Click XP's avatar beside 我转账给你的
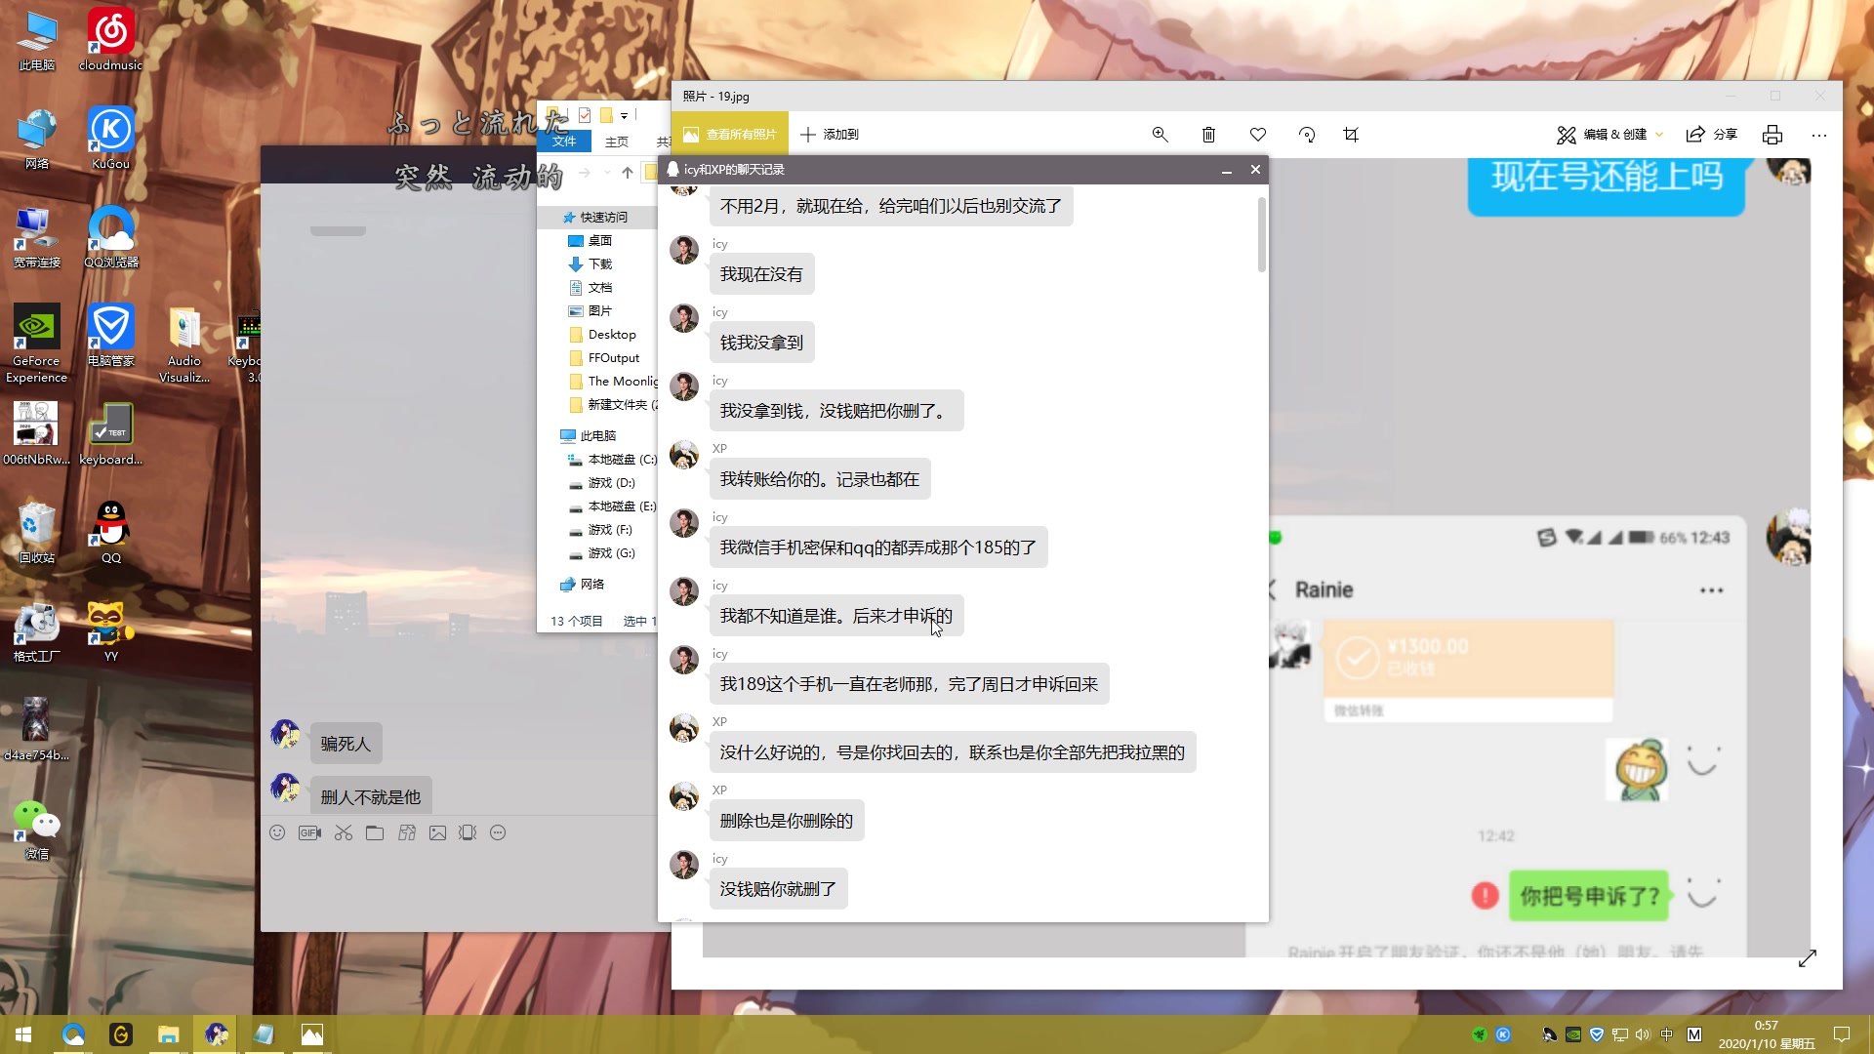1874x1054 pixels. (x=684, y=455)
